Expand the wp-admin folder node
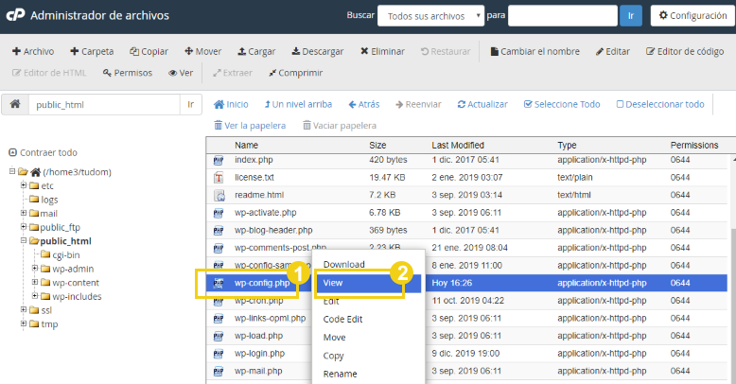The image size is (736, 384). click(x=35, y=268)
